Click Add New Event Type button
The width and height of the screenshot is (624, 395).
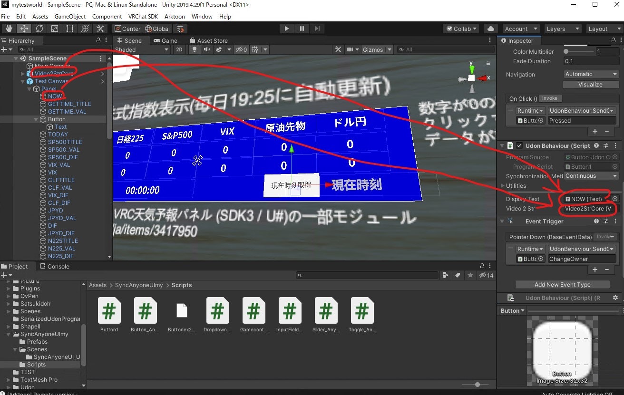pyautogui.click(x=562, y=285)
